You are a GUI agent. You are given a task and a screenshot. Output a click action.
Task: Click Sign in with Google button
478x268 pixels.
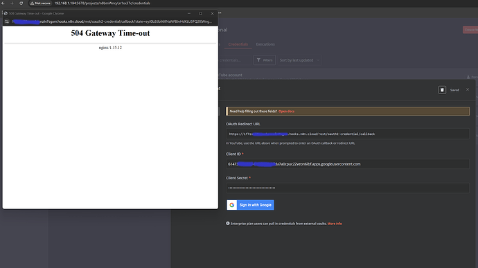coord(250,205)
